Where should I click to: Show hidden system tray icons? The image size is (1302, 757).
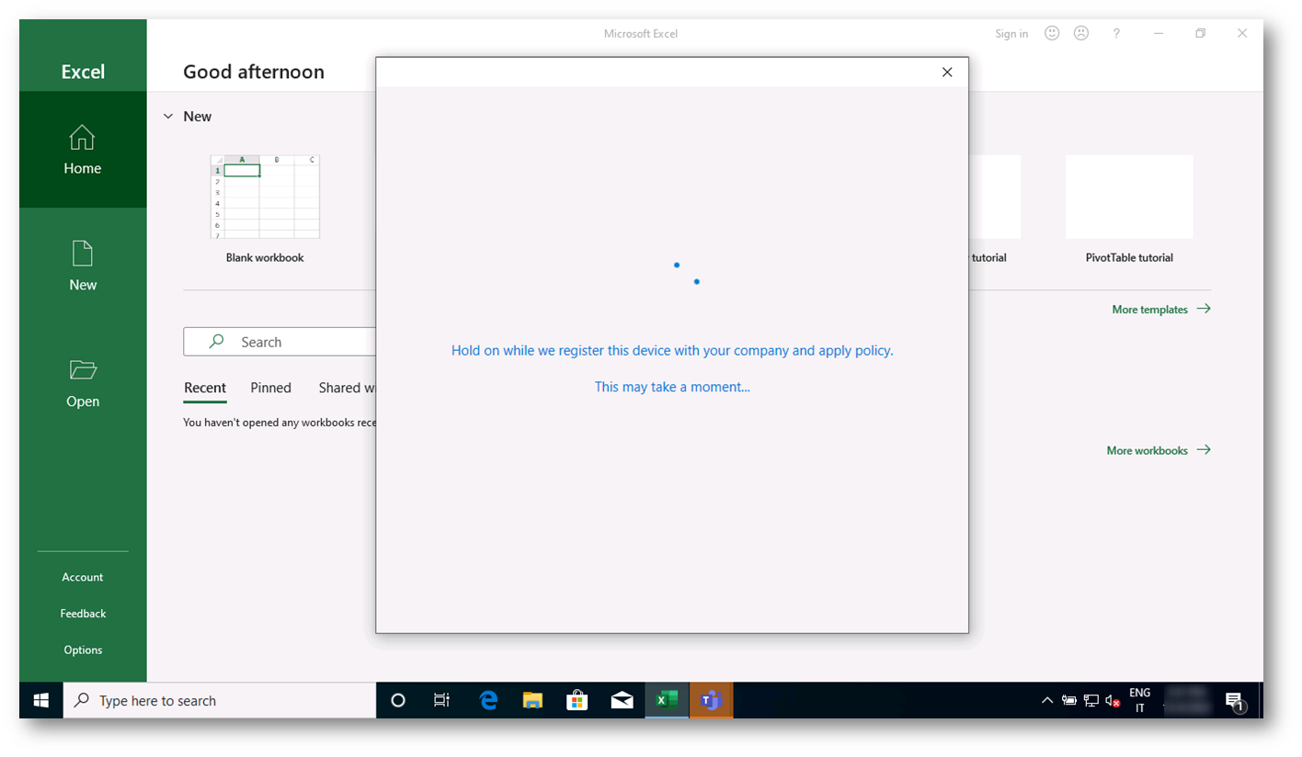[x=1046, y=700]
